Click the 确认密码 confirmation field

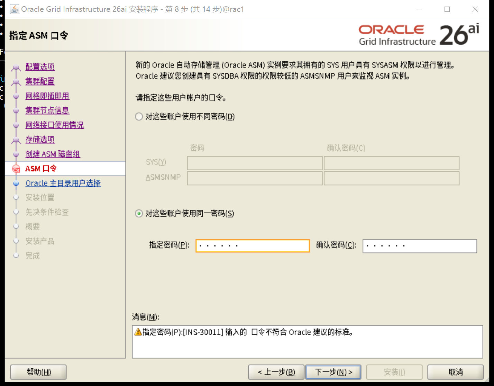420,246
